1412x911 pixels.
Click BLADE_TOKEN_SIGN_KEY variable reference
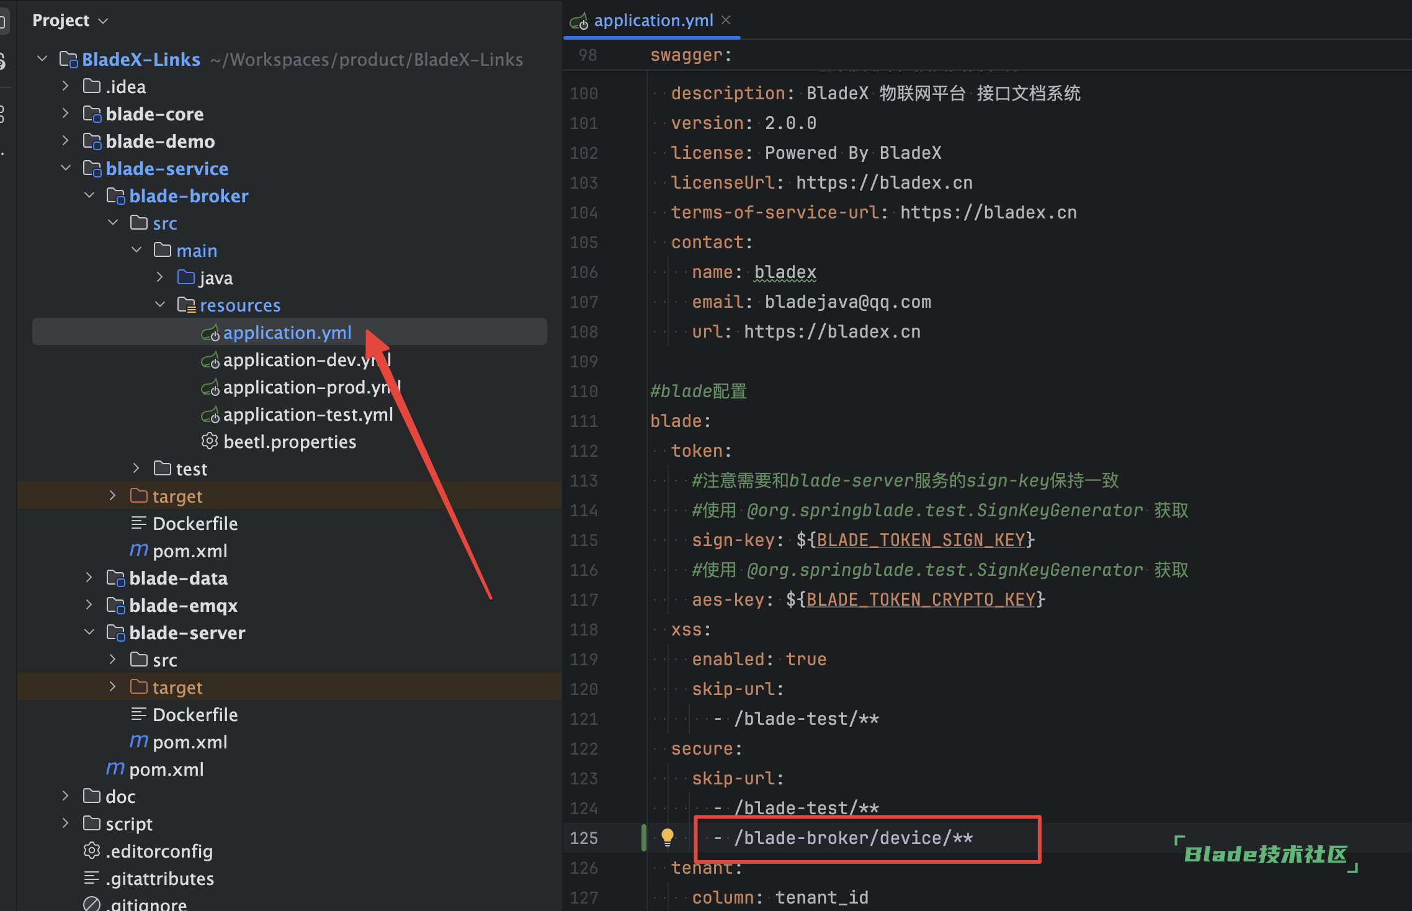pos(921,540)
